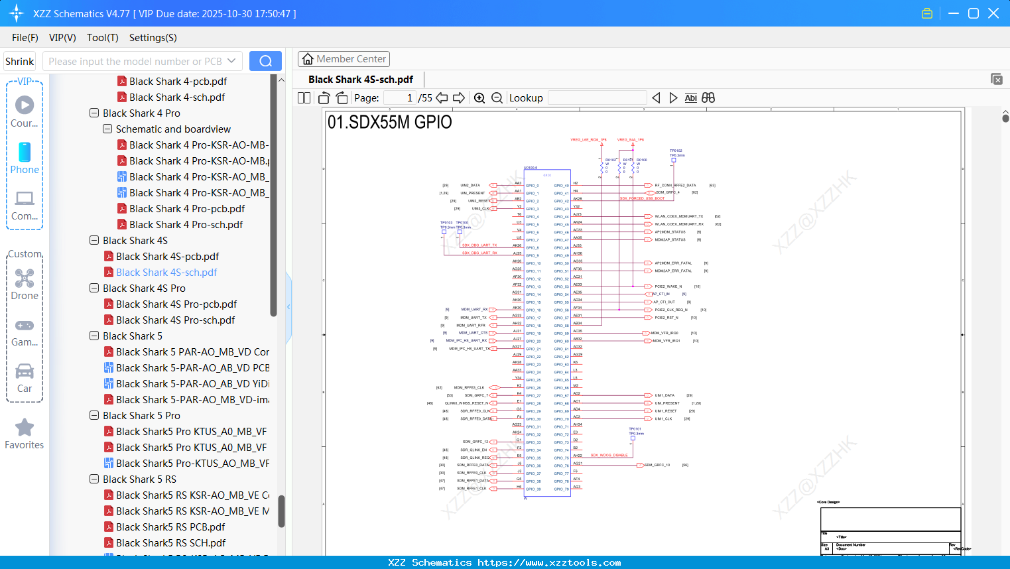The height and width of the screenshot is (569, 1010).
Task: Open the VIP(V) menu
Action: tap(62, 38)
